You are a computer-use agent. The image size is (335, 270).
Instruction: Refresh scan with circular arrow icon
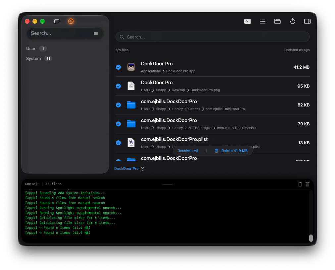(x=293, y=21)
